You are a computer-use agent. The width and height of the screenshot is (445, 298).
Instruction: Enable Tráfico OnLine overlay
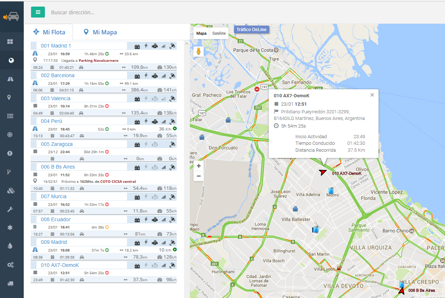(251, 29)
